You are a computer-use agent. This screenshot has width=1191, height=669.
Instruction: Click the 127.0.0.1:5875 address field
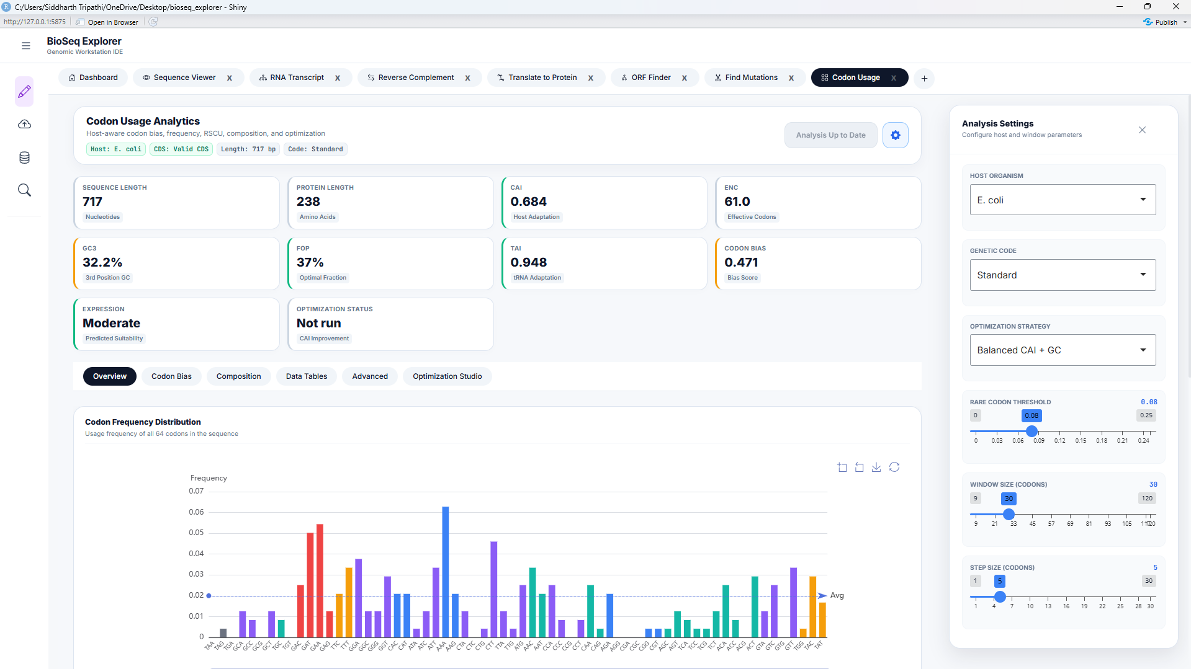click(x=35, y=22)
